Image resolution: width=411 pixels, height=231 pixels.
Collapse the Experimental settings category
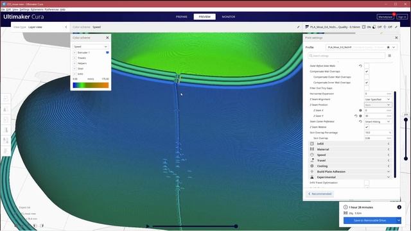(350, 177)
